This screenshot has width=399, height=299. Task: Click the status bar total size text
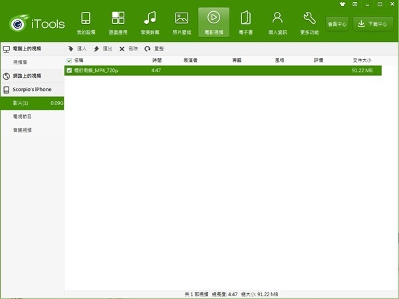point(259,294)
